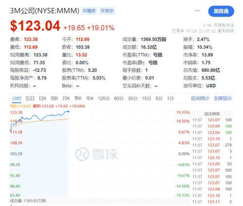Viewport: 243px width, 206px height.
Task: Click the 0.00% axis label
Action: (x=184, y=154)
